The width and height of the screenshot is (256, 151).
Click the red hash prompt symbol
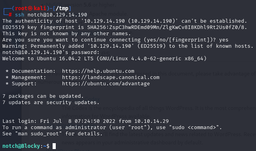tap(10, 15)
